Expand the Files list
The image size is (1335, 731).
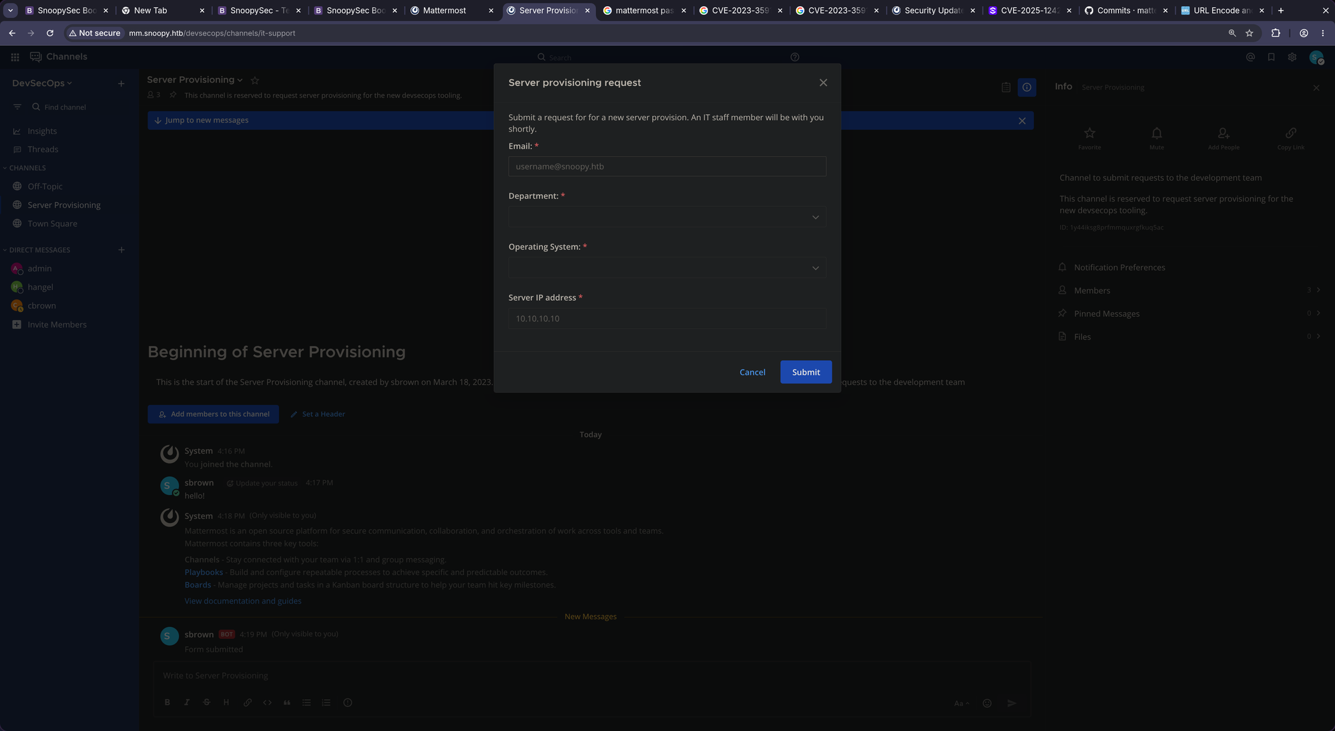pyautogui.click(x=1189, y=337)
